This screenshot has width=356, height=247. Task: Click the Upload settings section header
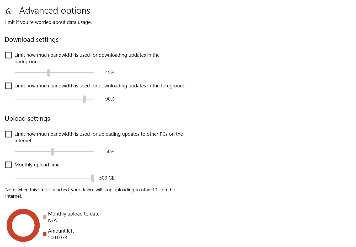(x=27, y=119)
